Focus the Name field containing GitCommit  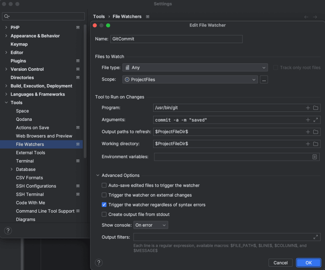pyautogui.click(x=176, y=39)
